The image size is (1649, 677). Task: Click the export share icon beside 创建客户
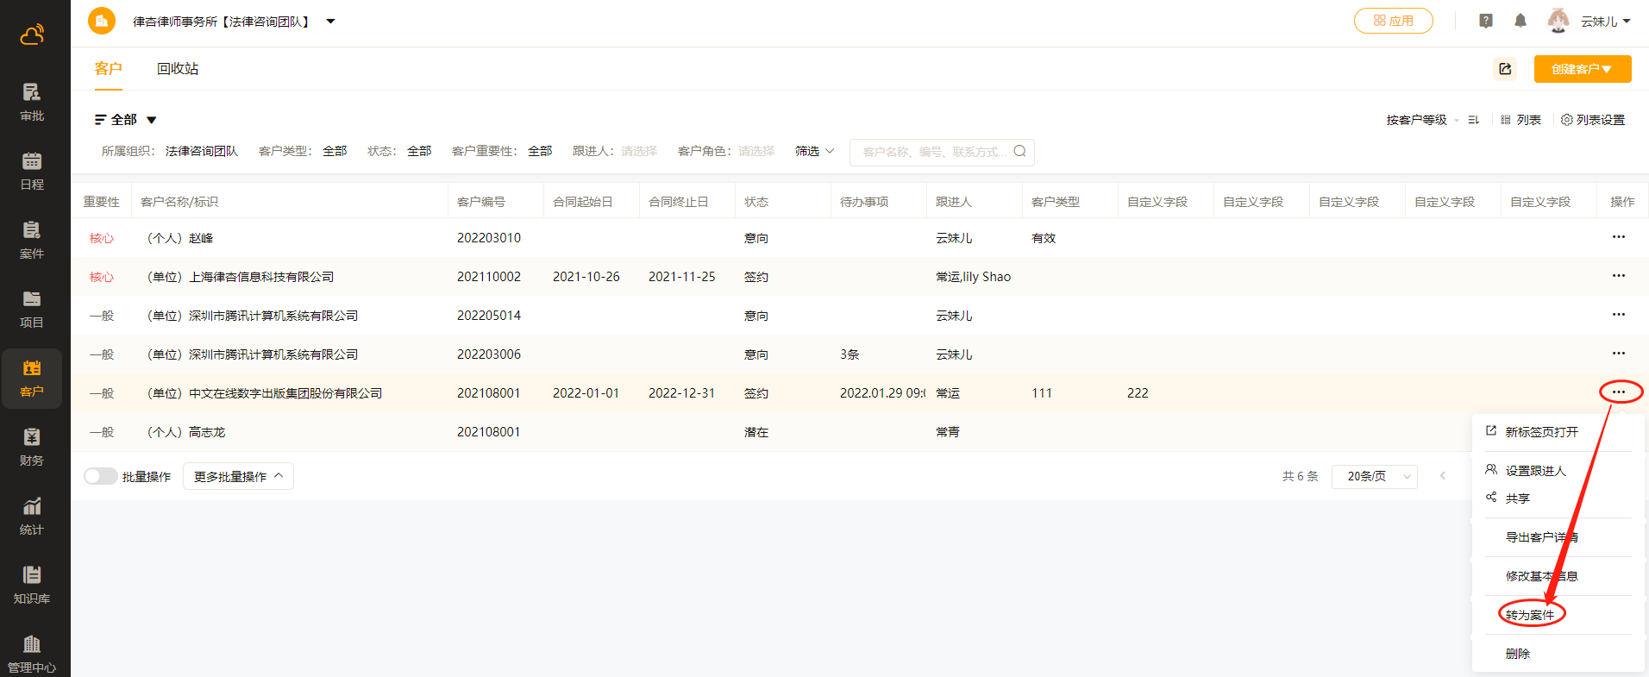pos(1505,69)
